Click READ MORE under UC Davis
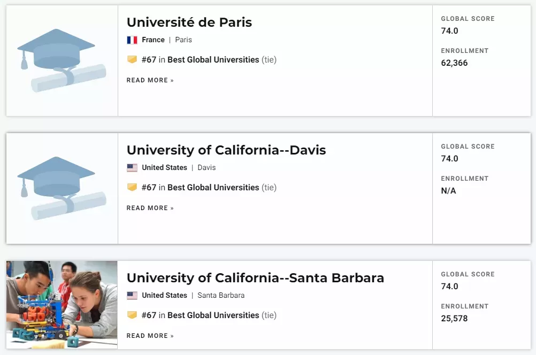536x355 pixels. pos(150,208)
